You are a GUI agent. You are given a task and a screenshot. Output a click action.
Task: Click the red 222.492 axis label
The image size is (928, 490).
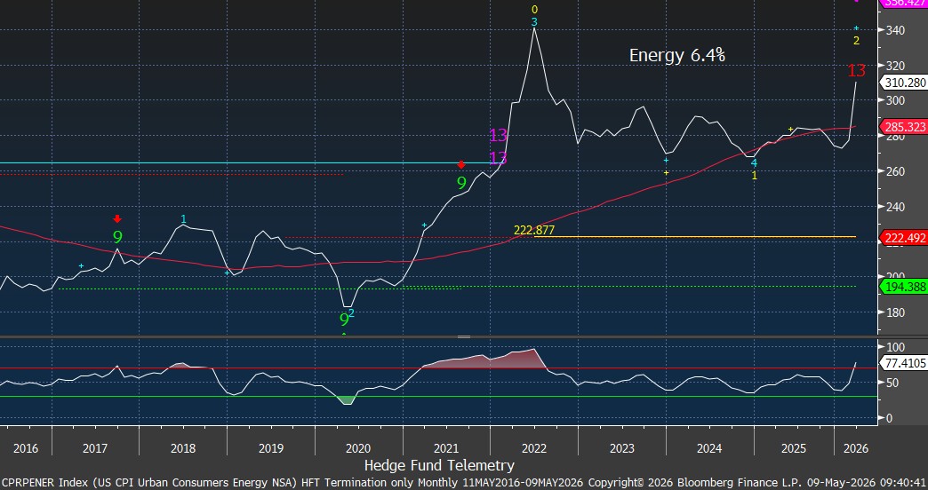pyautogui.click(x=904, y=238)
